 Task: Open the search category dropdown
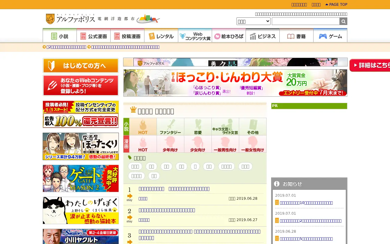click(253, 21)
